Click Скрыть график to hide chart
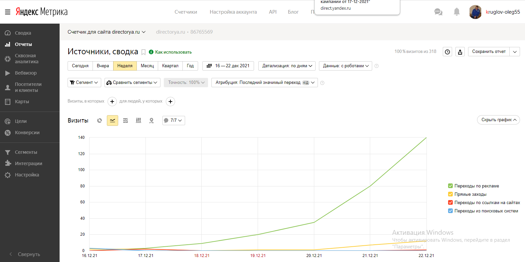 pyautogui.click(x=498, y=120)
